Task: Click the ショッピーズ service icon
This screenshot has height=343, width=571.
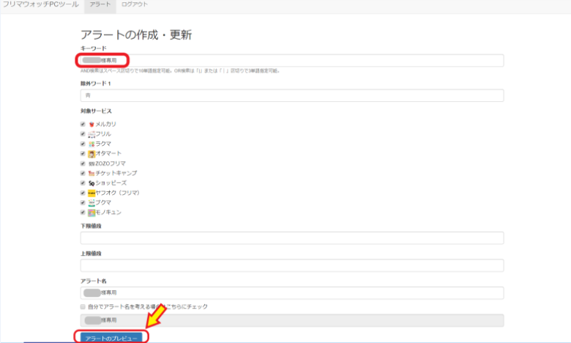Action: (x=92, y=182)
